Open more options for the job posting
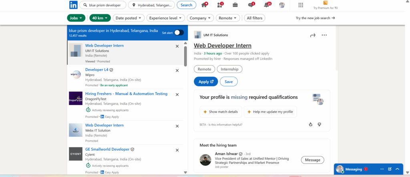Screen dimensions: 410x177 (324, 35)
